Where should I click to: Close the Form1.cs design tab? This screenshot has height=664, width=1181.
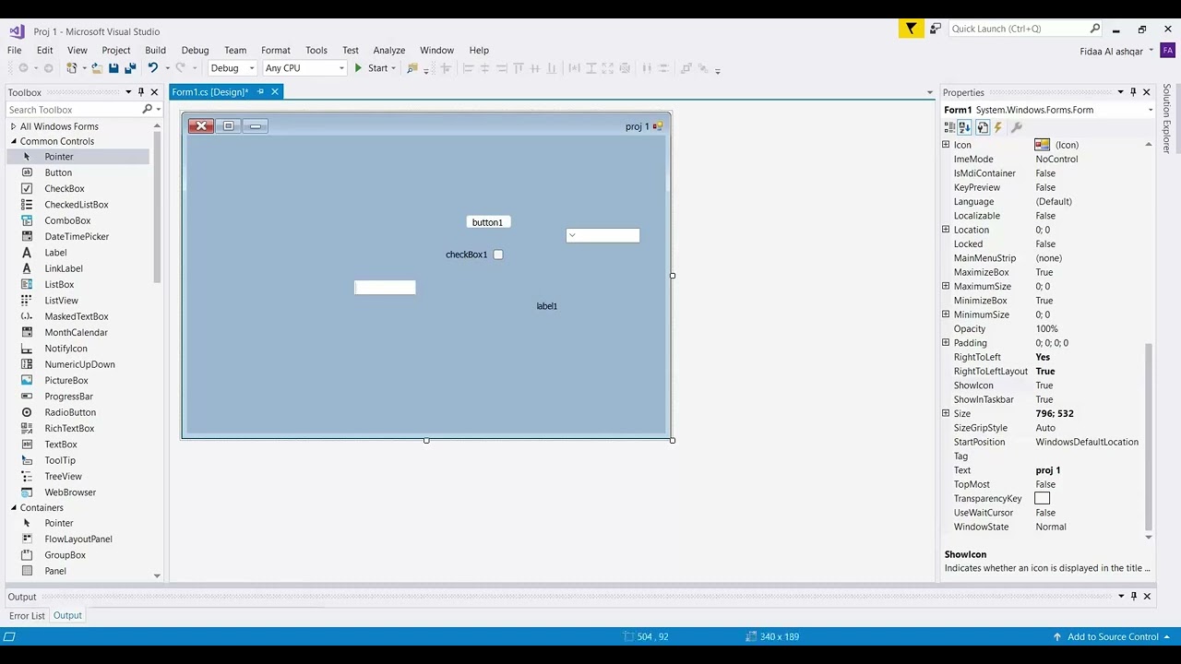coord(275,91)
